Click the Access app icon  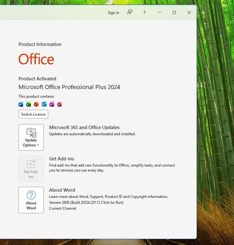click(60, 104)
